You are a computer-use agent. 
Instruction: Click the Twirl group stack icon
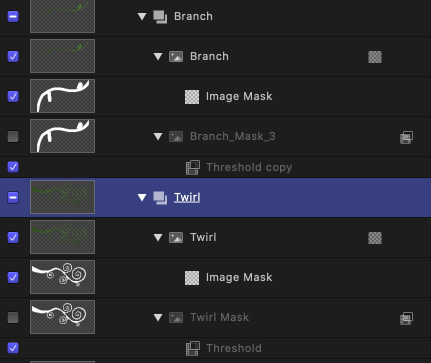(x=160, y=198)
